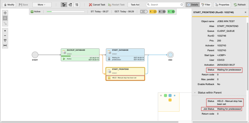Zoom in with the plus button
The width and height of the screenshot is (249, 123).
[5, 31]
